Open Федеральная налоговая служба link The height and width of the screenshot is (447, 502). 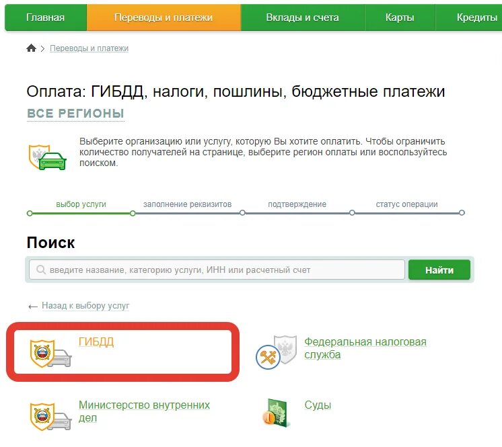365,348
